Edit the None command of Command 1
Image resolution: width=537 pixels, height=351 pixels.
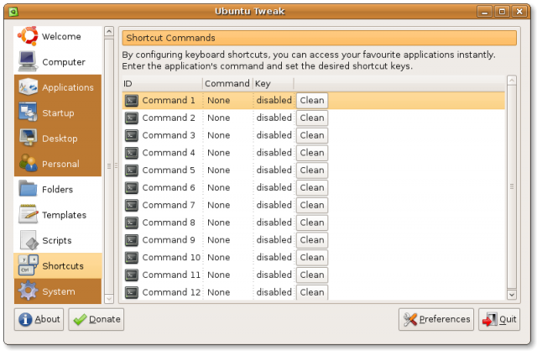(x=219, y=101)
